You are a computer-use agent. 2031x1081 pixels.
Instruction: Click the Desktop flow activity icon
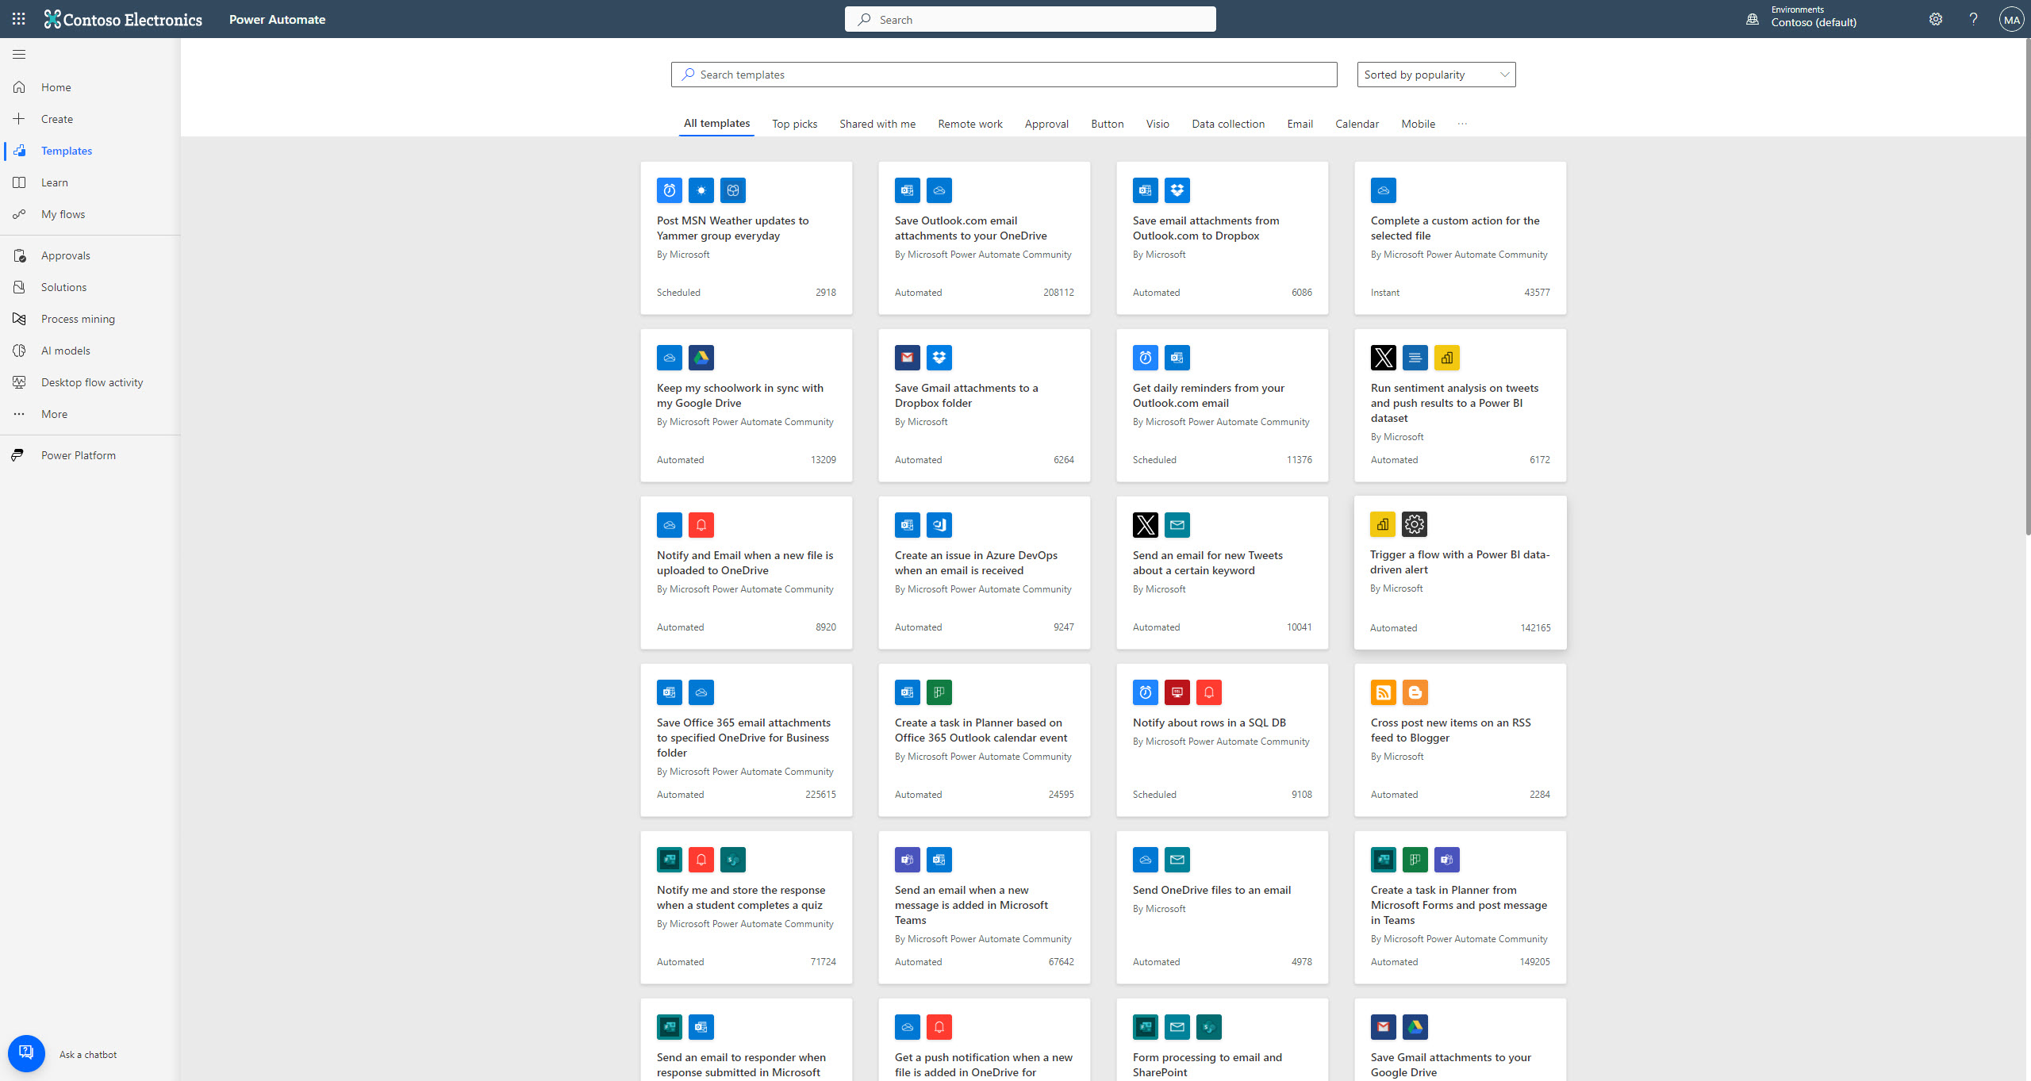coord(19,382)
